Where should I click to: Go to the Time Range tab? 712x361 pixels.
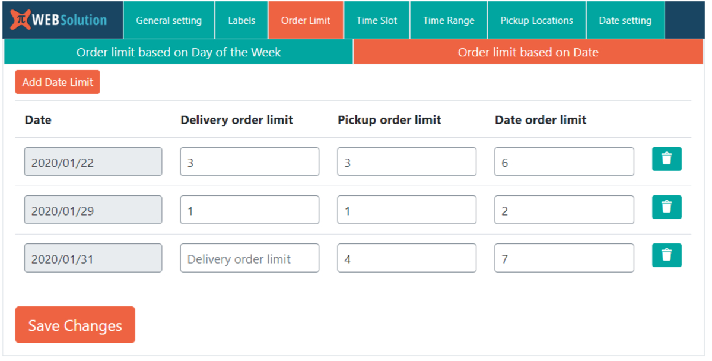click(x=449, y=20)
